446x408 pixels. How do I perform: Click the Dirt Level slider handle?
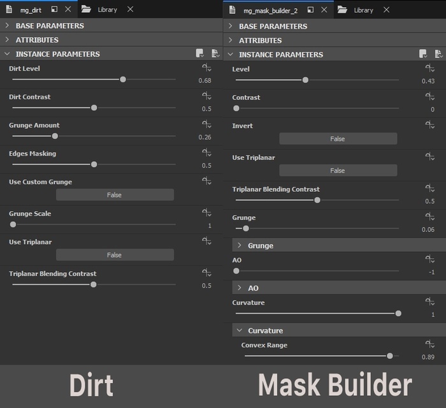123,80
